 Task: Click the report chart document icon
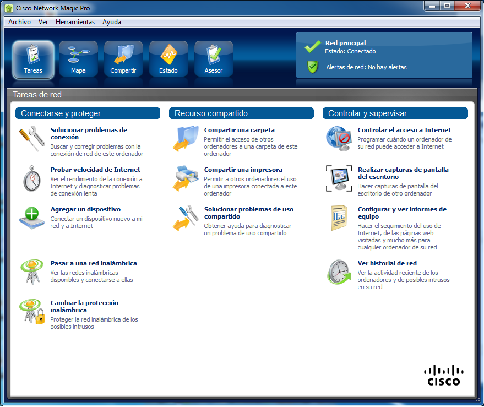339,218
